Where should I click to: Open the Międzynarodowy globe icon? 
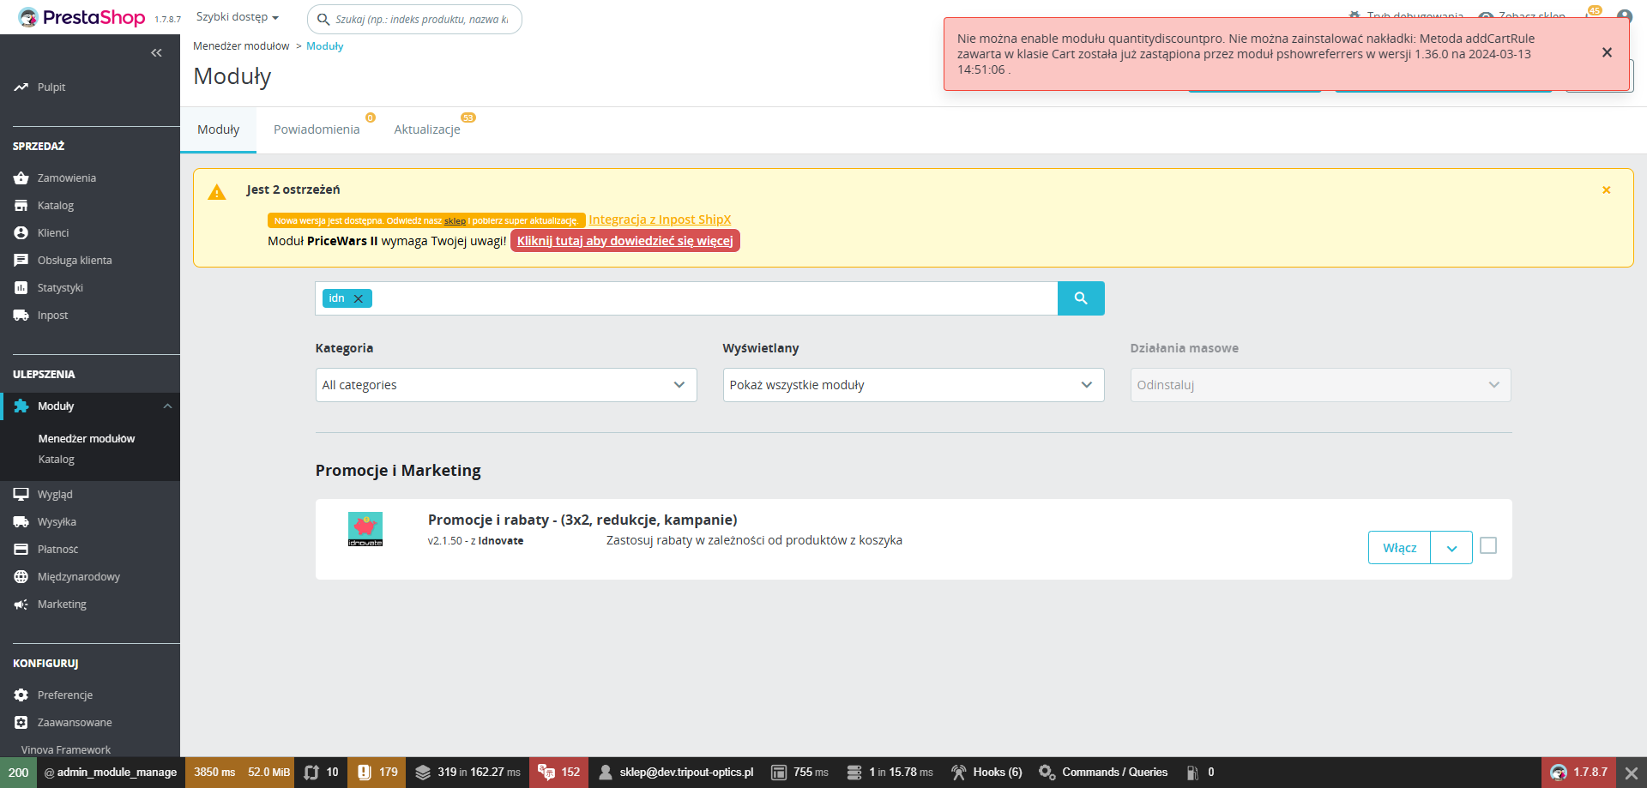(x=21, y=577)
